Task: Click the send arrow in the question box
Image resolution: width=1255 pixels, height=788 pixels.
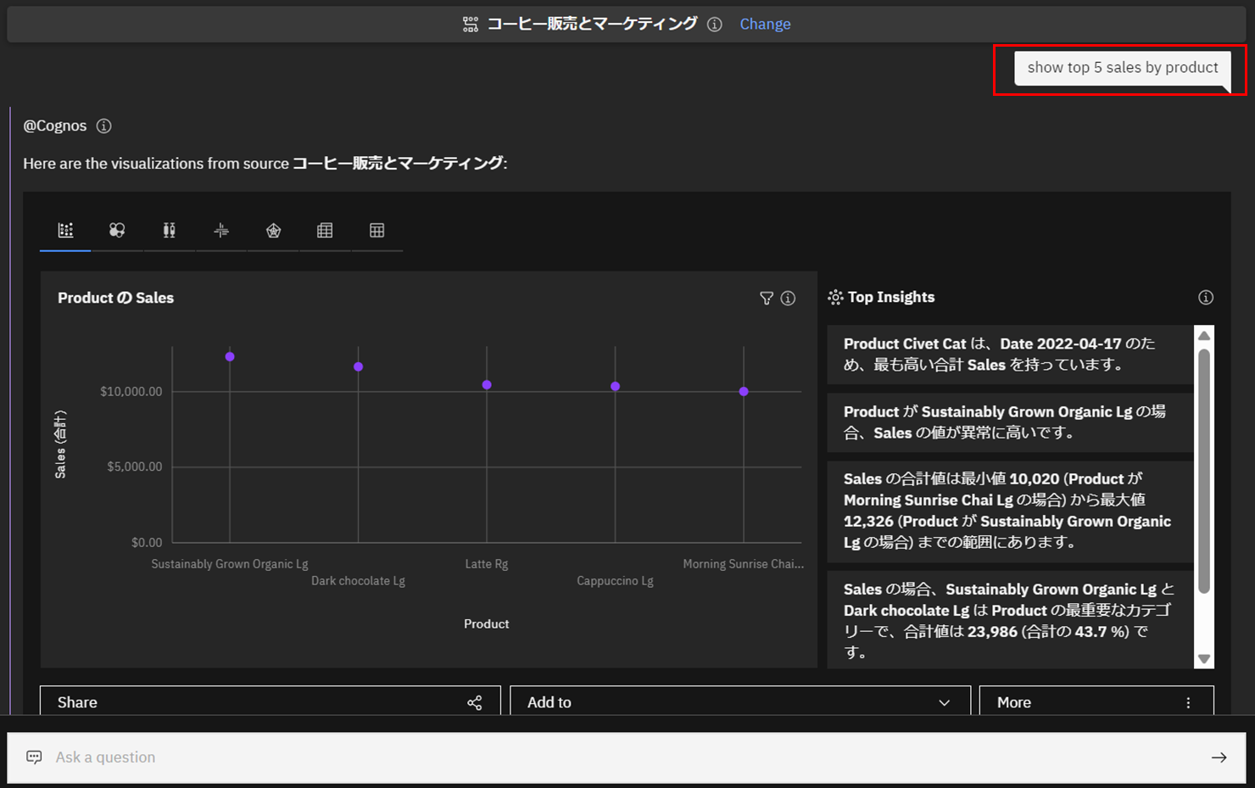Action: (x=1219, y=757)
